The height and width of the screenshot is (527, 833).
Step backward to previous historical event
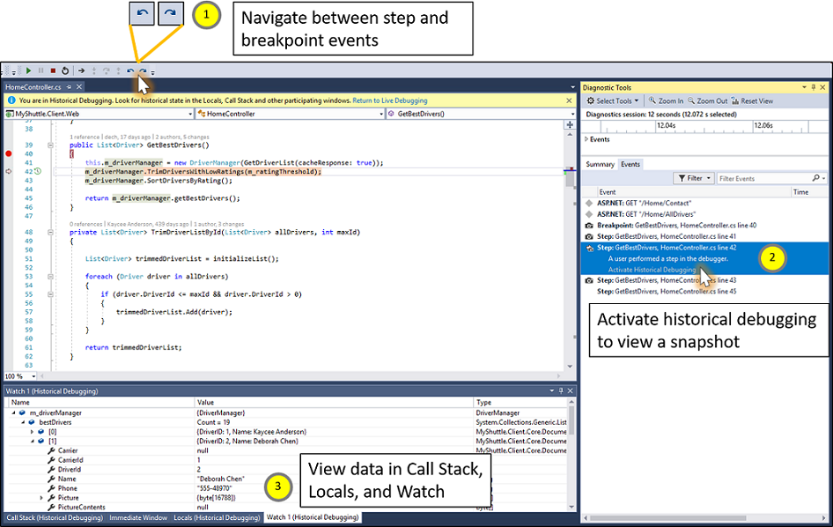(x=130, y=71)
